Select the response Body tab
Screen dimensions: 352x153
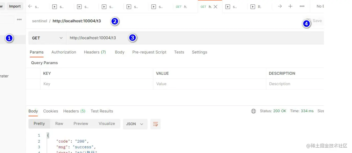point(33,111)
